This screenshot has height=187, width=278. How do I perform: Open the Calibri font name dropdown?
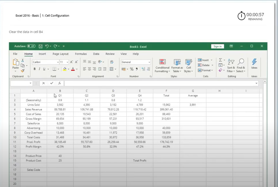tap(58, 62)
